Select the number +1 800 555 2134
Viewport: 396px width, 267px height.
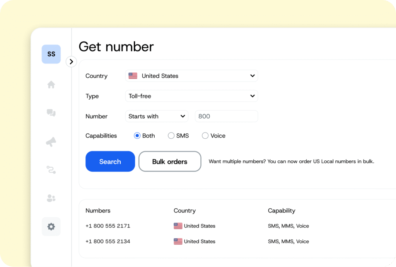coord(108,241)
